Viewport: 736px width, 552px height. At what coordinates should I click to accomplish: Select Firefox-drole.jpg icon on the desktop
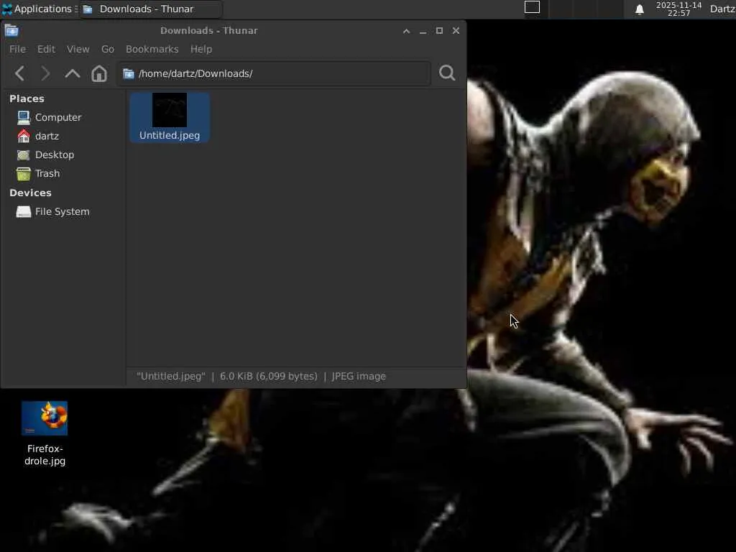click(x=45, y=418)
